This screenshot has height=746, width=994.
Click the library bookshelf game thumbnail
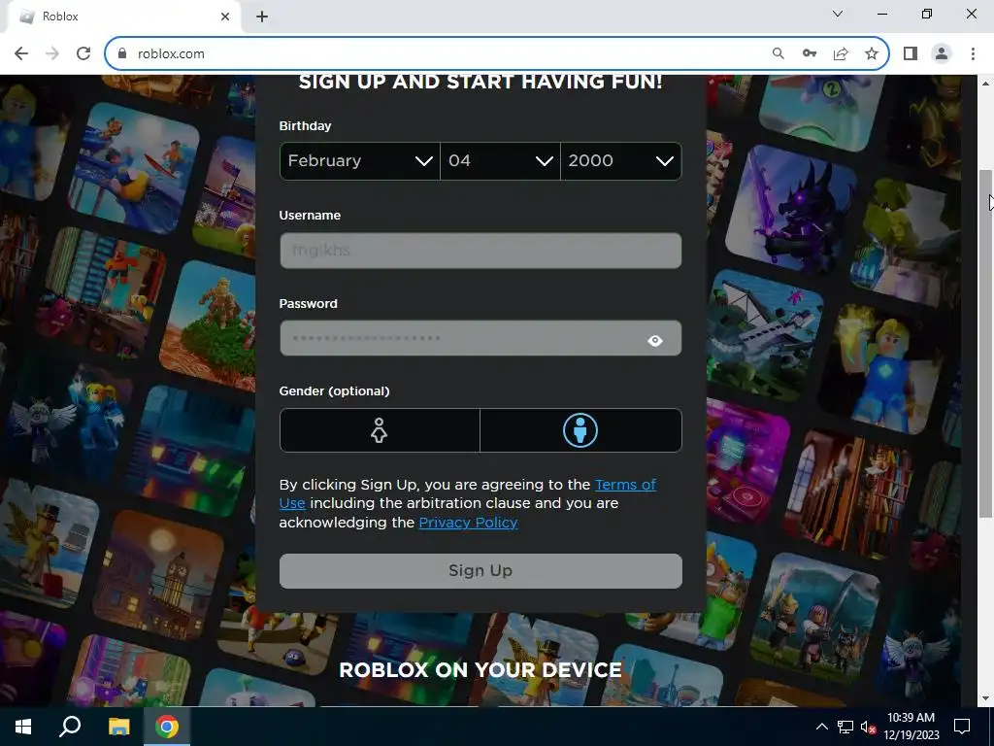click(848, 494)
